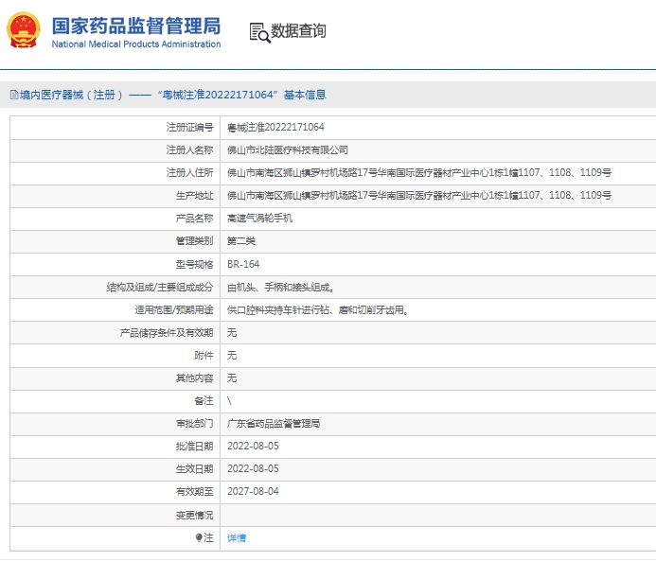Click the 结构及组成/主要组成成分 label
Screen dimensions: 656x562
(160, 287)
